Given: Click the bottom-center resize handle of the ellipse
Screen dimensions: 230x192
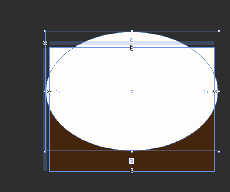Looking at the screenshot, I should (132, 152).
